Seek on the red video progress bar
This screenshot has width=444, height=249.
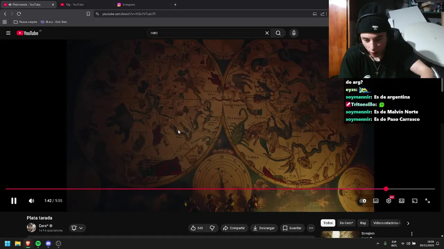[220, 189]
